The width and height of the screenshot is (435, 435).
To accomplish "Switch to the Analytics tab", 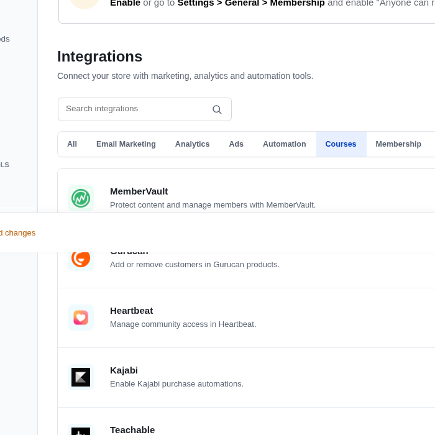I will [192, 144].
